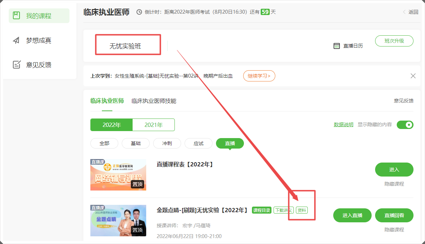
Task: Click the 继续学习 button
Action: (259, 76)
